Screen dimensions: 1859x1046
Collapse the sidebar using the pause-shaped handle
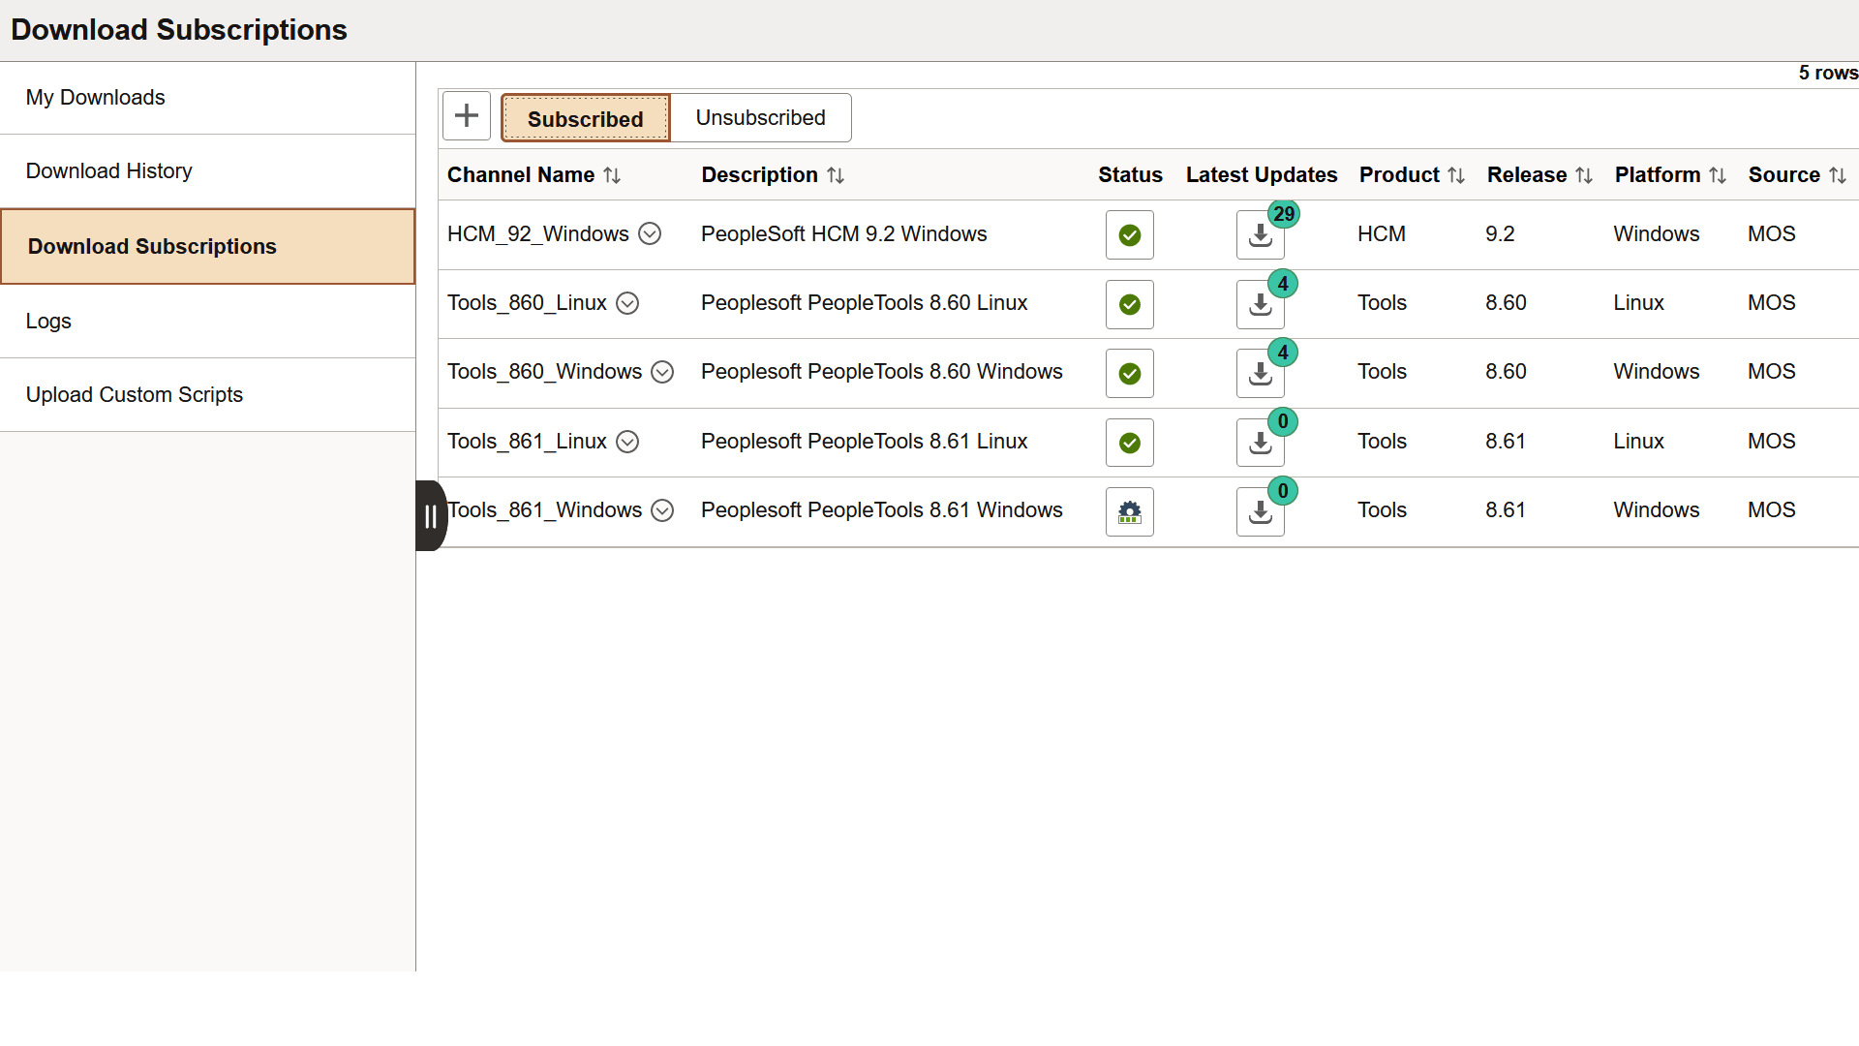coord(429,516)
